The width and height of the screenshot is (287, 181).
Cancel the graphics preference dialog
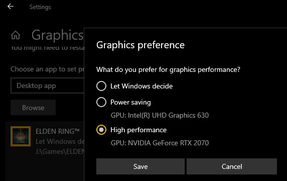pos(232,166)
